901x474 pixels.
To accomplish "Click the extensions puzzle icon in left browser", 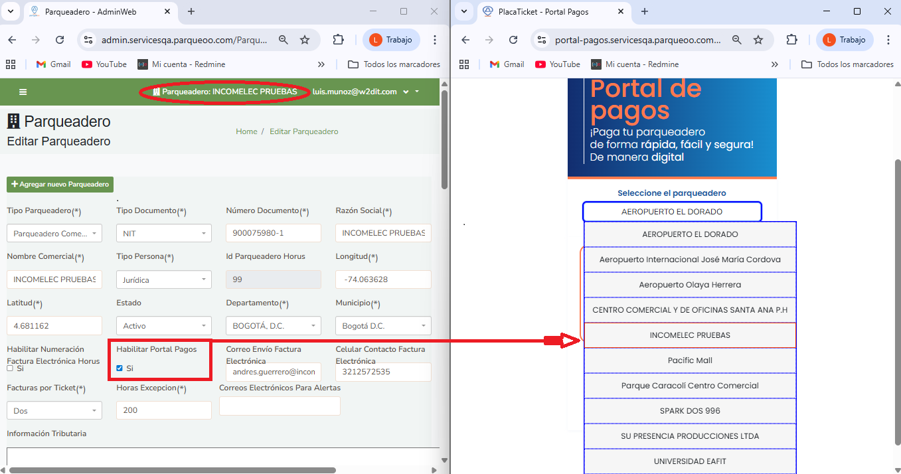I will [338, 40].
